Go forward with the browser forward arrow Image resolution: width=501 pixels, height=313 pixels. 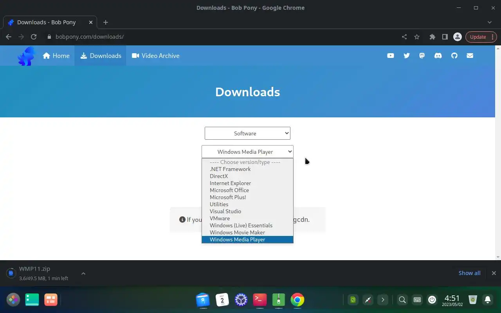click(21, 37)
